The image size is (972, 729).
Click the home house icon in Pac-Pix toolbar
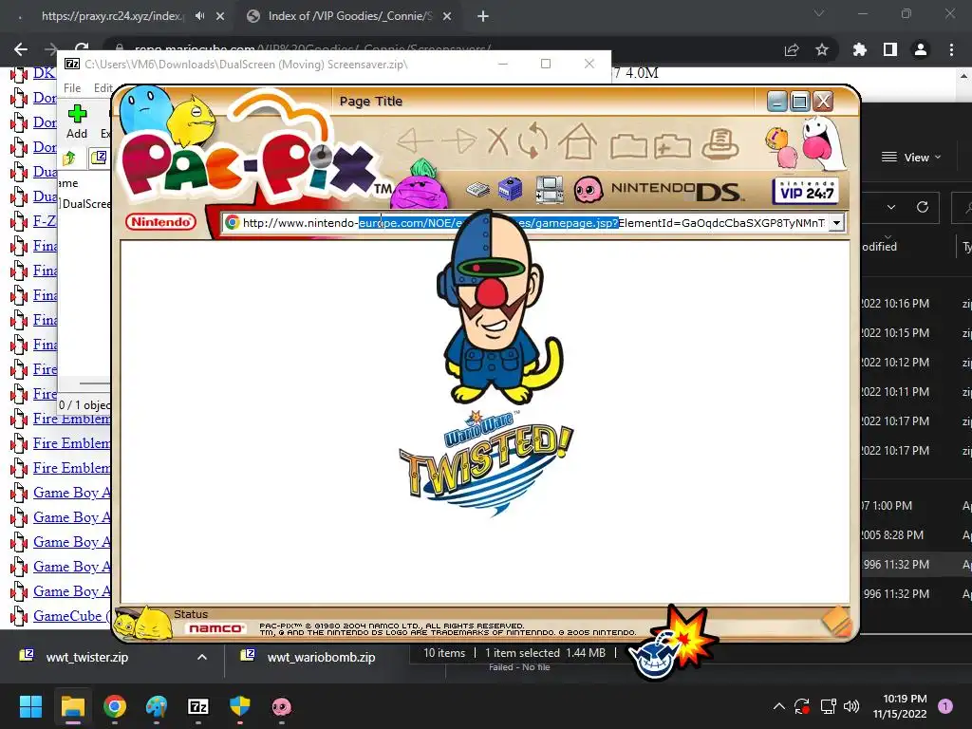577,140
